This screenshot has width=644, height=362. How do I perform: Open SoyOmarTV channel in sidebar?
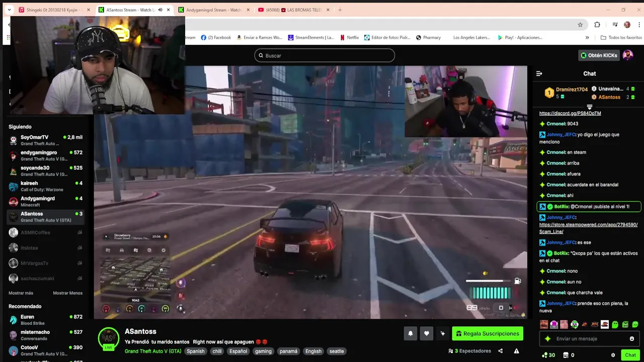[45, 140]
